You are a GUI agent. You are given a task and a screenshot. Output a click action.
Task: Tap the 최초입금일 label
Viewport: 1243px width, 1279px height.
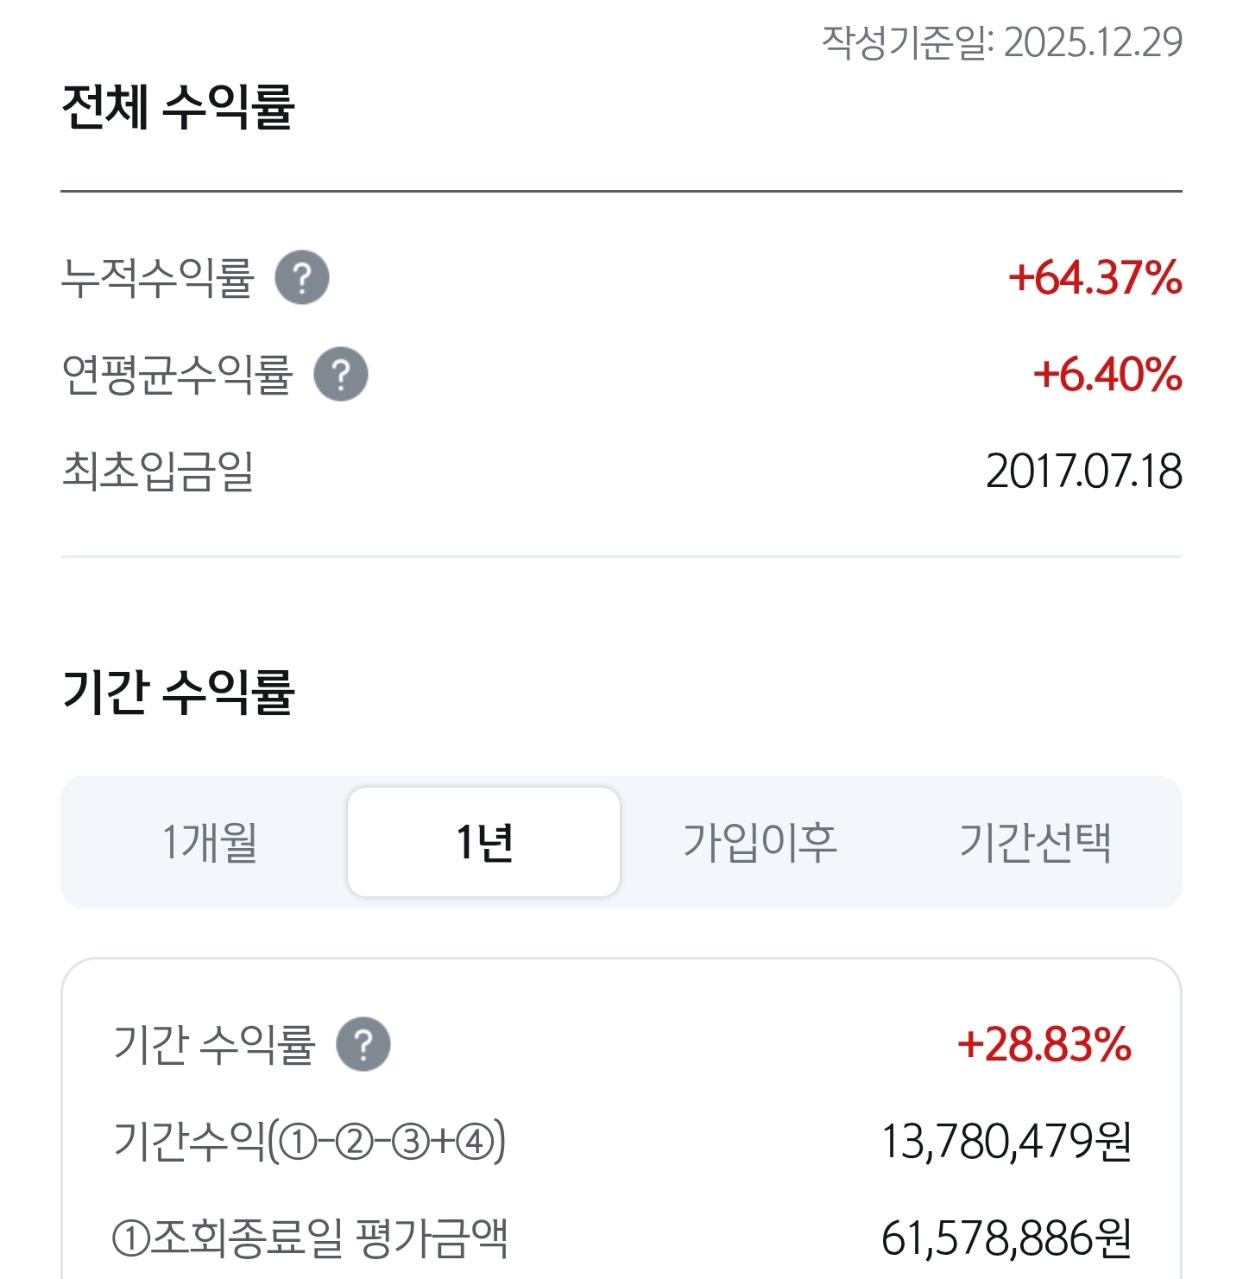point(158,472)
